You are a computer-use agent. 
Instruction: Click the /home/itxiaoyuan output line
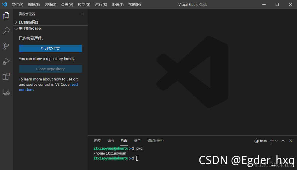click(110, 153)
